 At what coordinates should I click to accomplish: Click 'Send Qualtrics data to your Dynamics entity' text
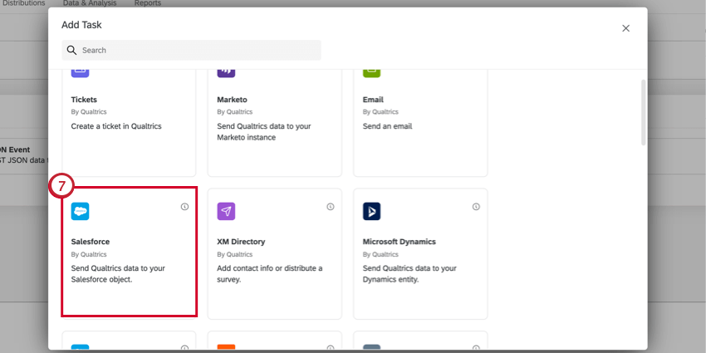click(x=409, y=274)
